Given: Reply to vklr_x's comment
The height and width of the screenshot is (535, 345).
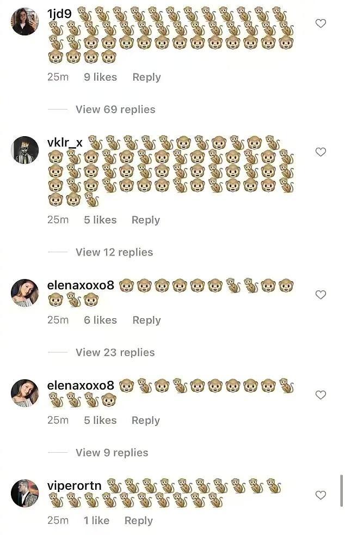Looking at the screenshot, I should point(146,220).
